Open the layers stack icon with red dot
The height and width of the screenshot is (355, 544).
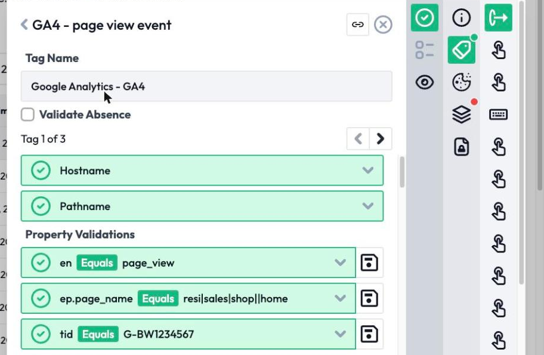pyautogui.click(x=462, y=115)
